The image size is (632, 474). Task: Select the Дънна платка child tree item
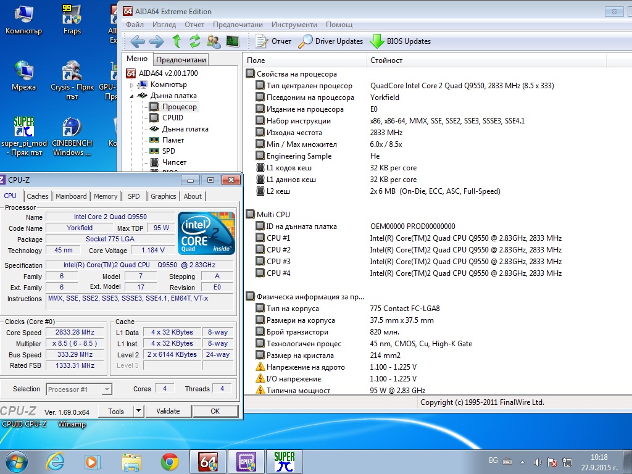click(x=185, y=129)
